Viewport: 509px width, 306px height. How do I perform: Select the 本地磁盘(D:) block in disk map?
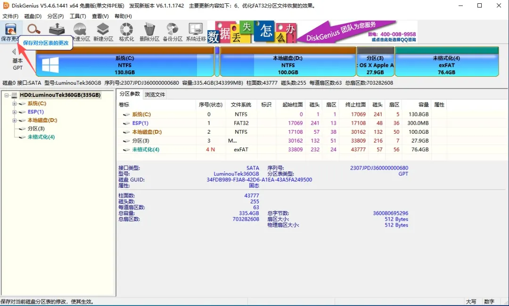[288, 62]
